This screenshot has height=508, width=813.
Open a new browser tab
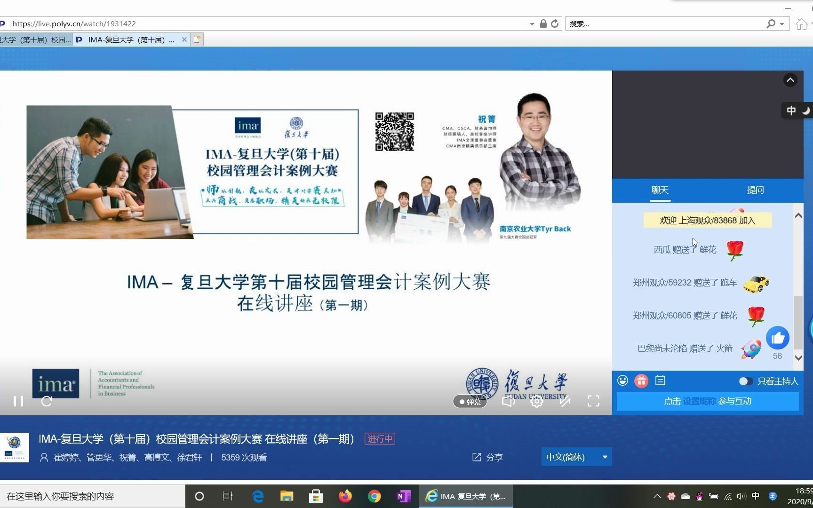[x=197, y=40]
